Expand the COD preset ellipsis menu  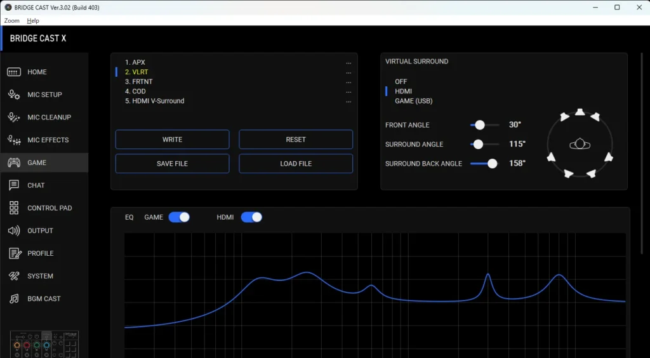(x=348, y=92)
